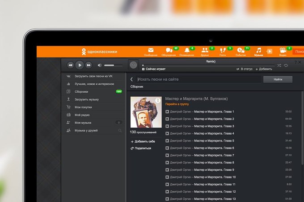Image resolution: width=304 pixels, height=202 pixels.
Task: Toggle repeat playback
Action: coord(286,66)
